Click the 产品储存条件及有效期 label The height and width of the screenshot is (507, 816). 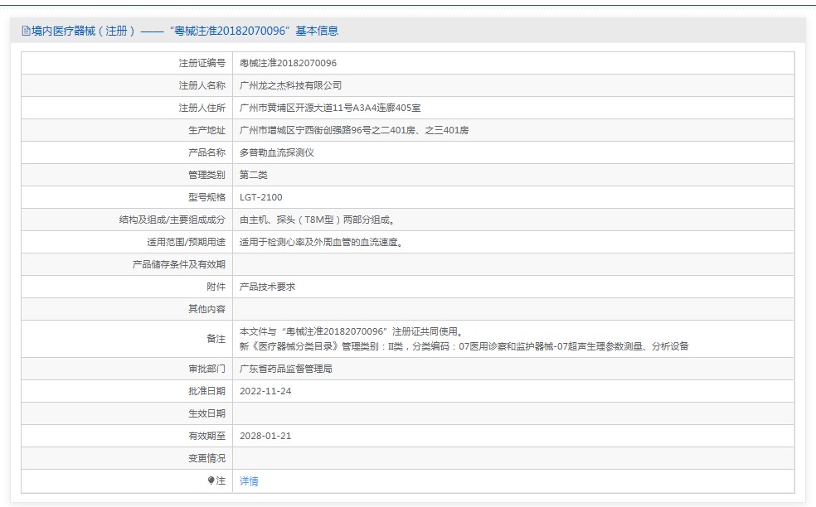tap(178, 264)
